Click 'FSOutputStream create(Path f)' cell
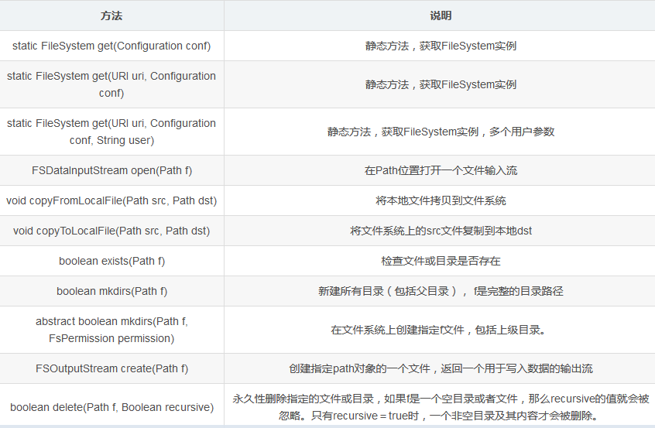The width and height of the screenshot is (655, 428). 111,368
